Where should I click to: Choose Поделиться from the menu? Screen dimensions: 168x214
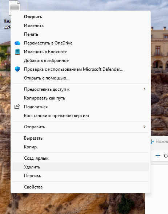(81, 107)
